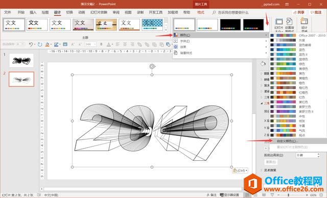Switch to the 设计 ribbon tab
Image resolution: width=327 pixels, height=198 pixels.
click(57, 12)
